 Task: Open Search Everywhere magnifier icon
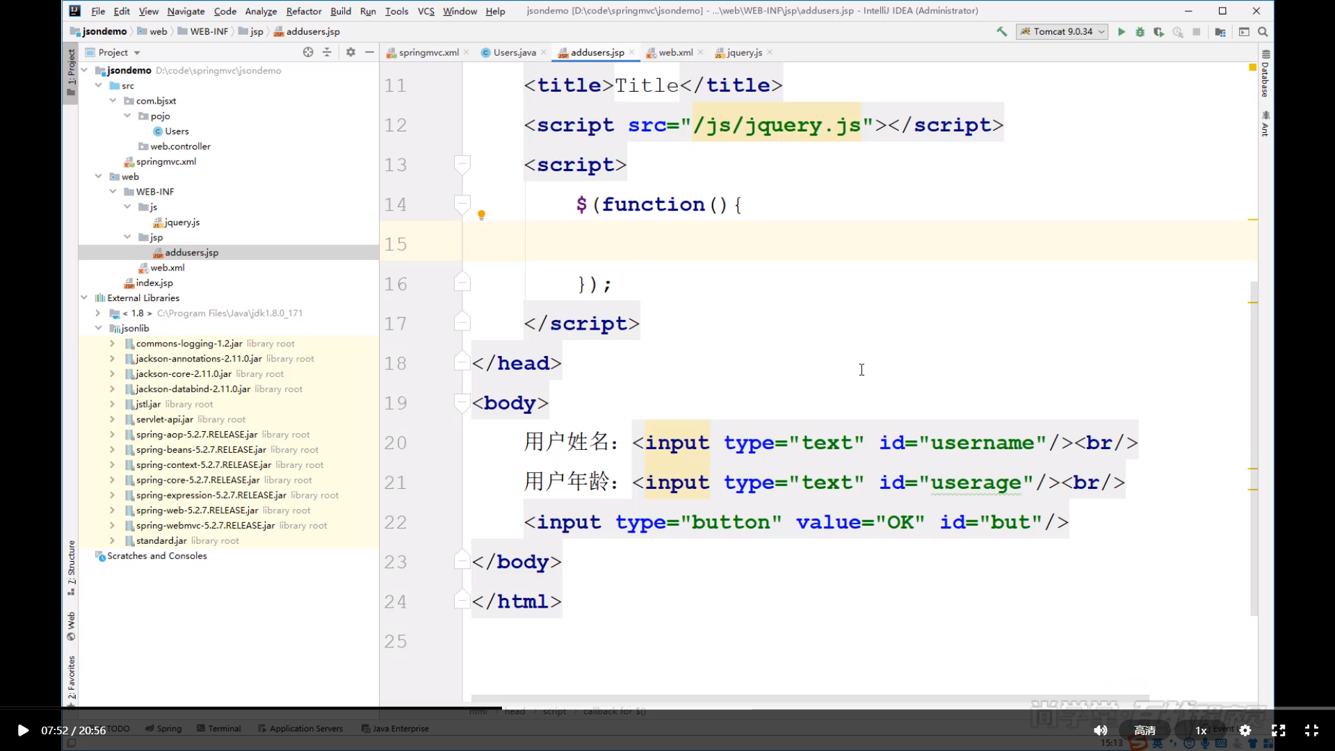point(1263,32)
